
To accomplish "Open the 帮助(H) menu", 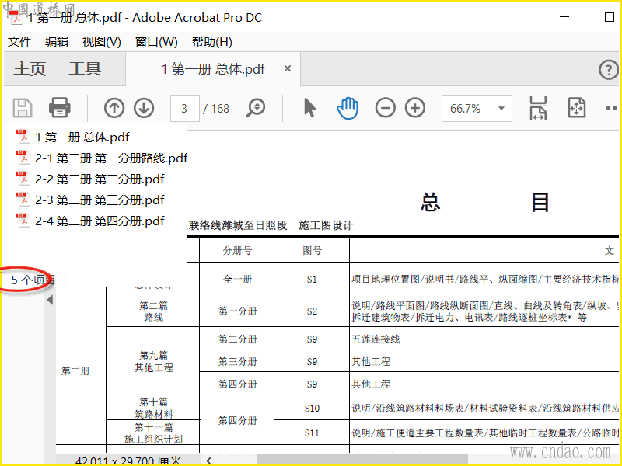I will point(211,42).
